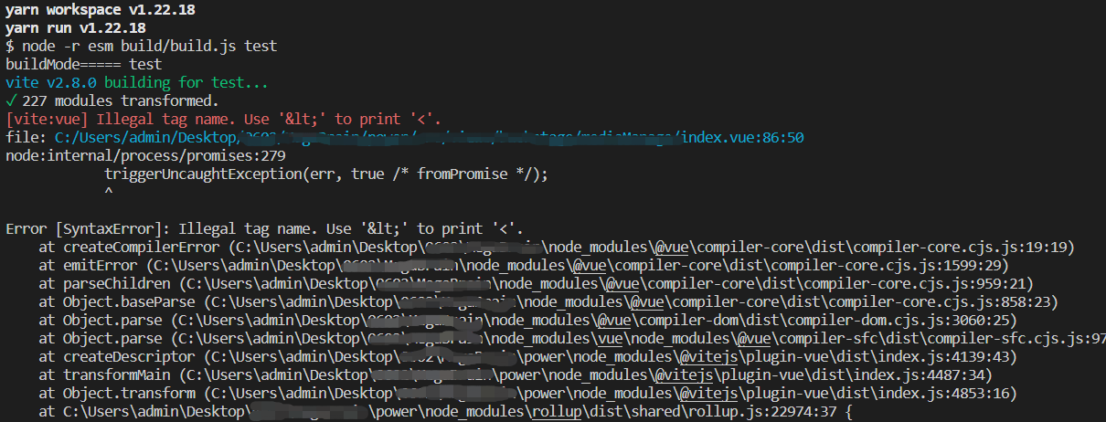Image resolution: width=1106 pixels, height=422 pixels.
Task: Click 'at createCompilerError' stack frame text
Action: coord(129,247)
